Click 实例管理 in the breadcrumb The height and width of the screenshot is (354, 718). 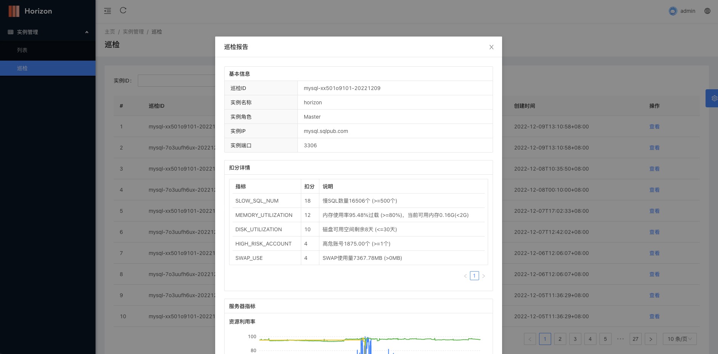pyautogui.click(x=133, y=32)
